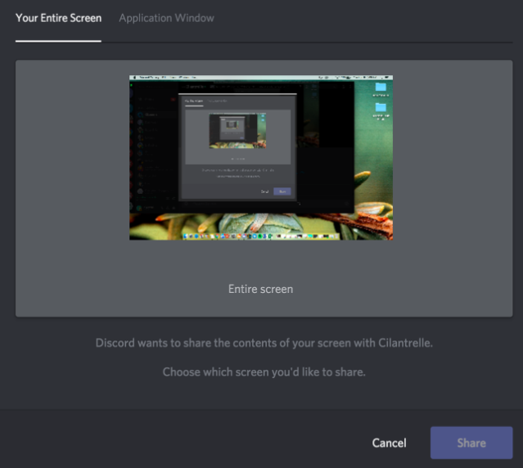
Task: Open the Application Window tab
Action: pos(166,18)
